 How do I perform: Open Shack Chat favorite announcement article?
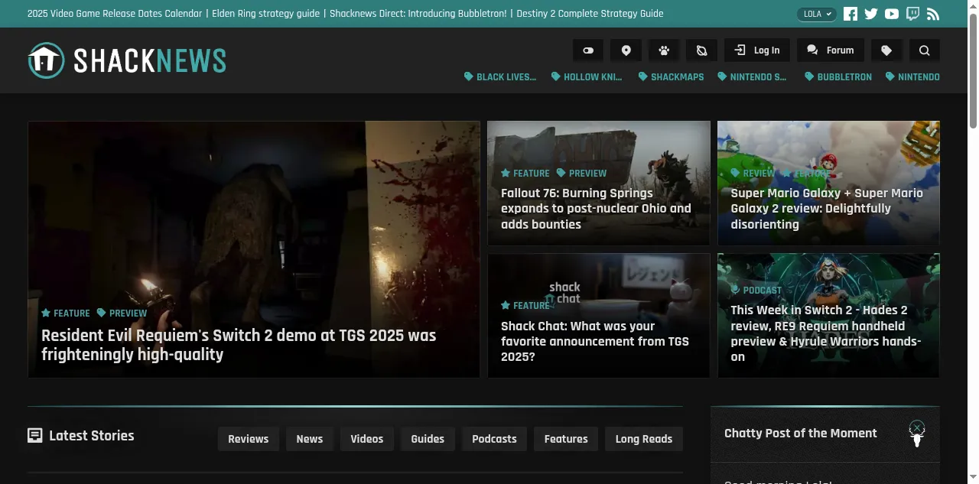pyautogui.click(x=595, y=342)
